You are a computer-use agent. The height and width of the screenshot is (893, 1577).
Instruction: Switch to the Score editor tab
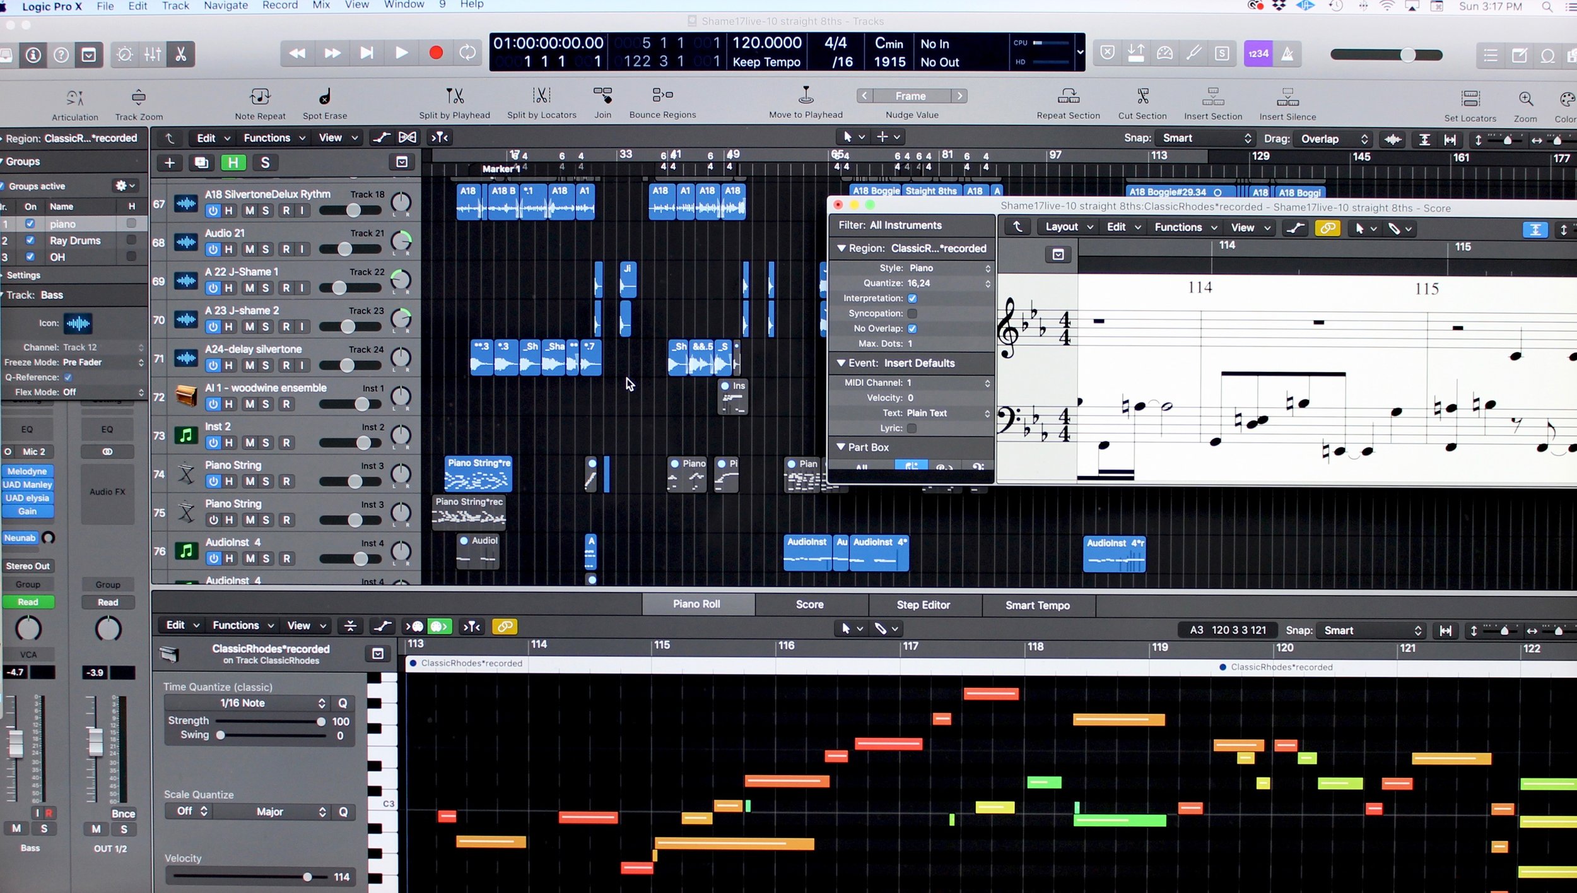(809, 605)
